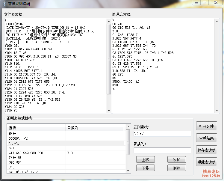Click M30 line in processed data
224x181 pixels.
pyautogui.click(x=115, y=85)
